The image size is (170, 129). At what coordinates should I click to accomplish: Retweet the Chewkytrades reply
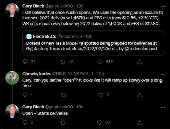[63, 95]
